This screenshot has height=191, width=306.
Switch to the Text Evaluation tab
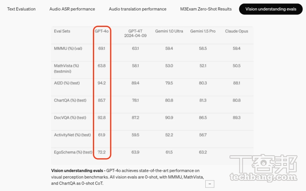point(21,9)
